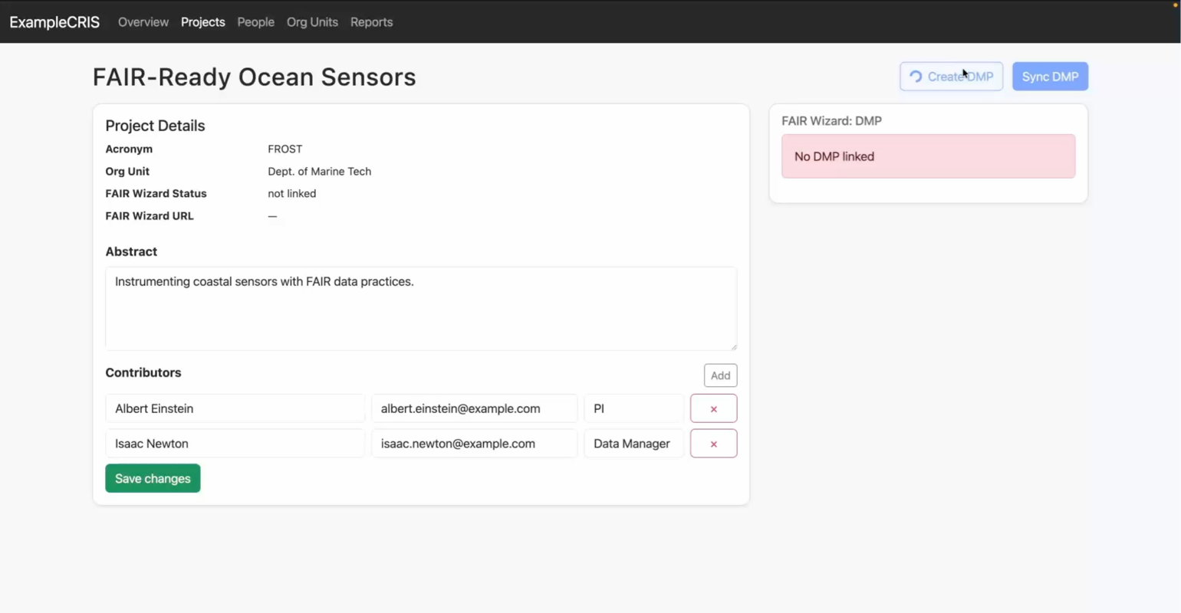The width and height of the screenshot is (1181, 613).
Task: Click the Albert Einstein name field
Action: point(235,408)
